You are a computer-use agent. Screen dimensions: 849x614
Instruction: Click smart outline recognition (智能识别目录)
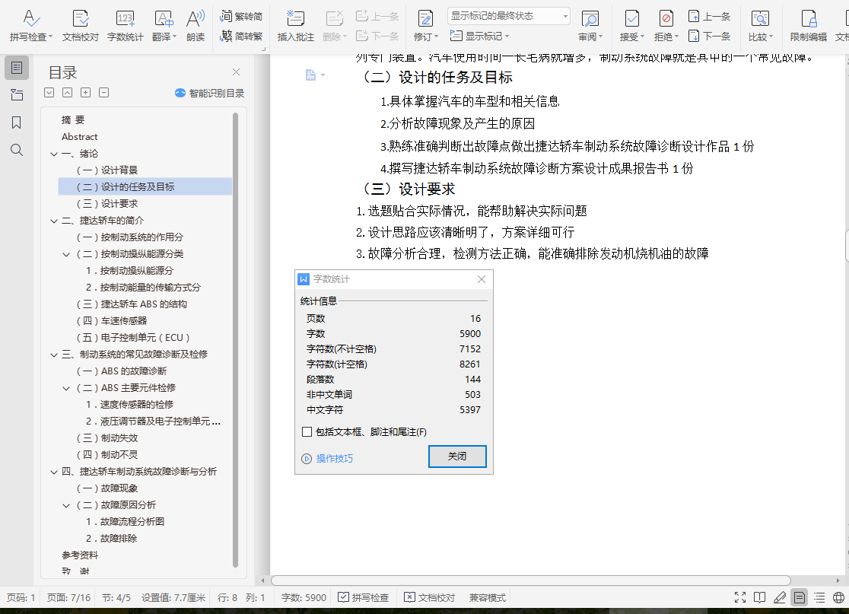tap(209, 93)
